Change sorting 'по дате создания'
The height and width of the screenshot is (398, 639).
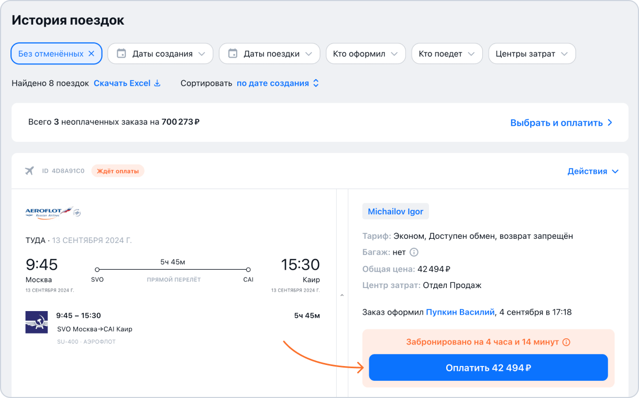[x=278, y=83]
